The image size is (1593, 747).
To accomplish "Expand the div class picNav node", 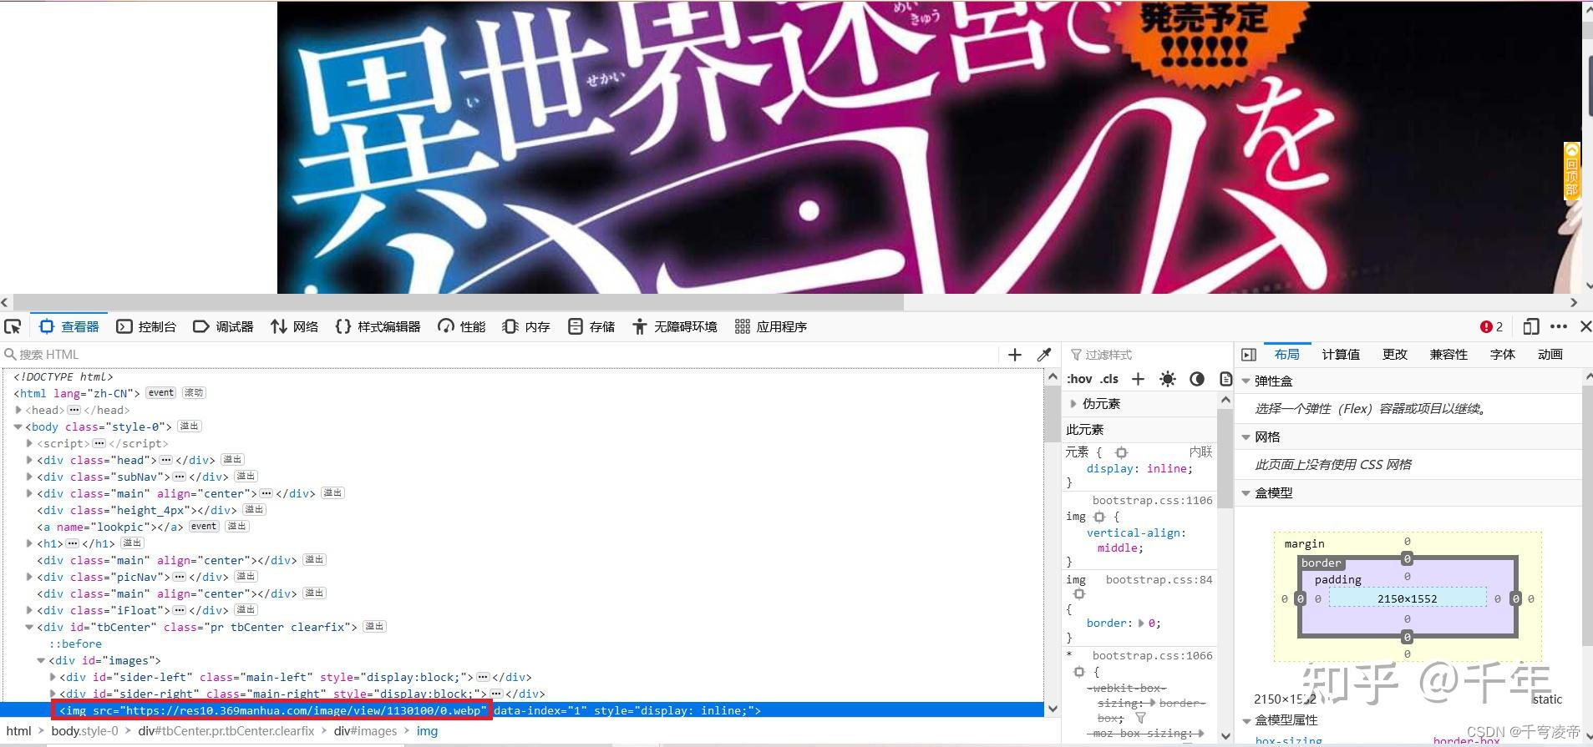I will tap(30, 577).
